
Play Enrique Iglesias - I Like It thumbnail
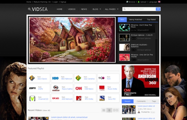pyautogui.click(x=124, y=38)
